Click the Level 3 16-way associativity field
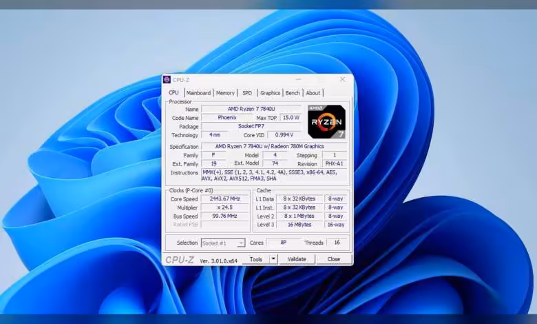This screenshot has width=537, height=324. click(336, 225)
